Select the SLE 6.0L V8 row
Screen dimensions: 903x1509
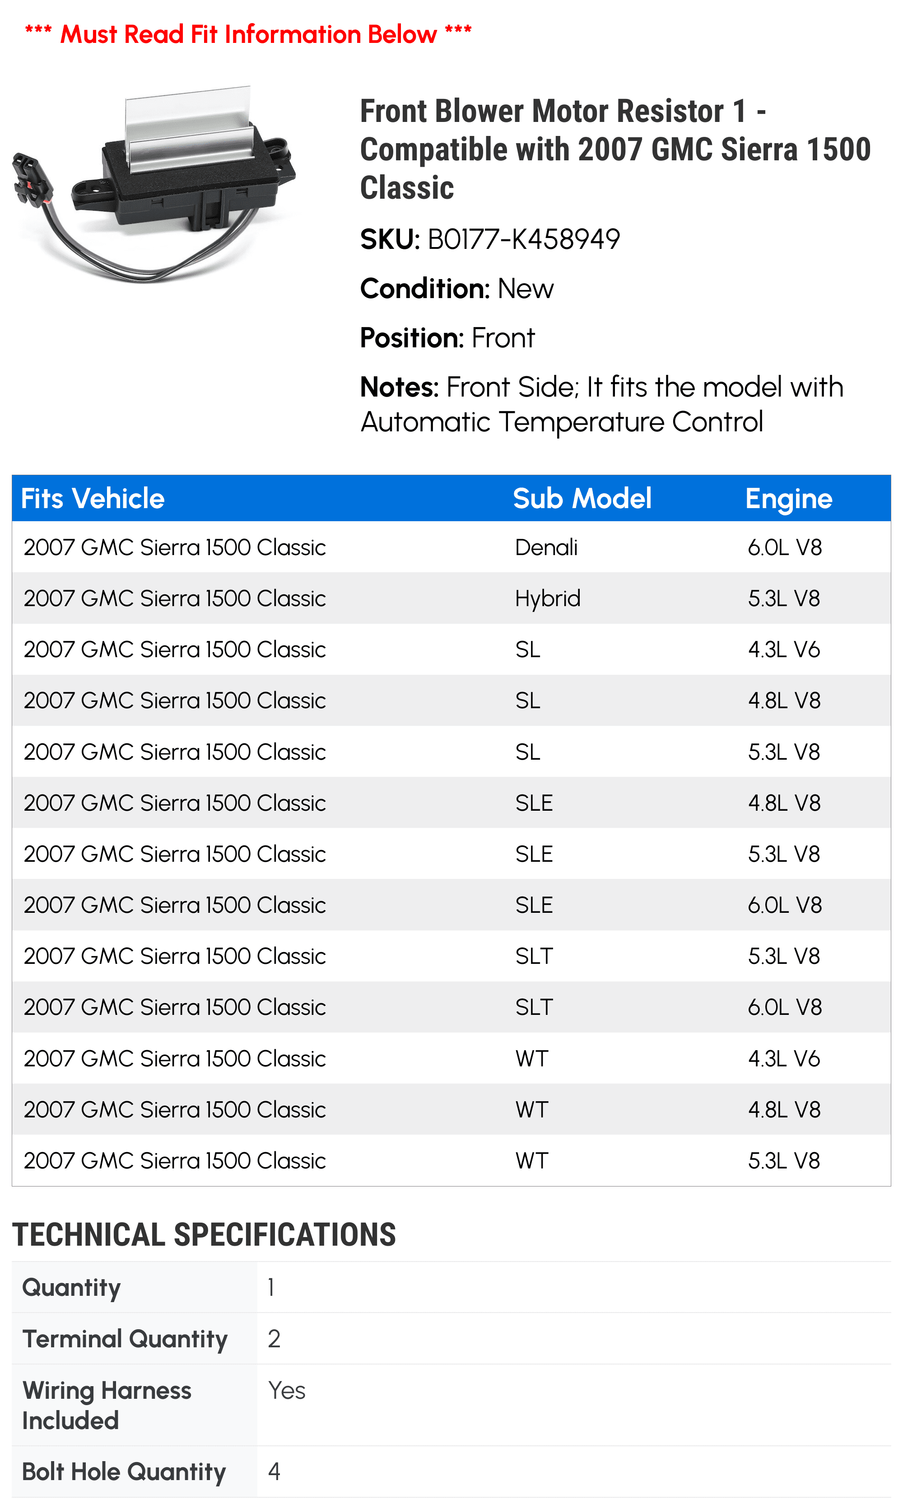[x=451, y=905]
